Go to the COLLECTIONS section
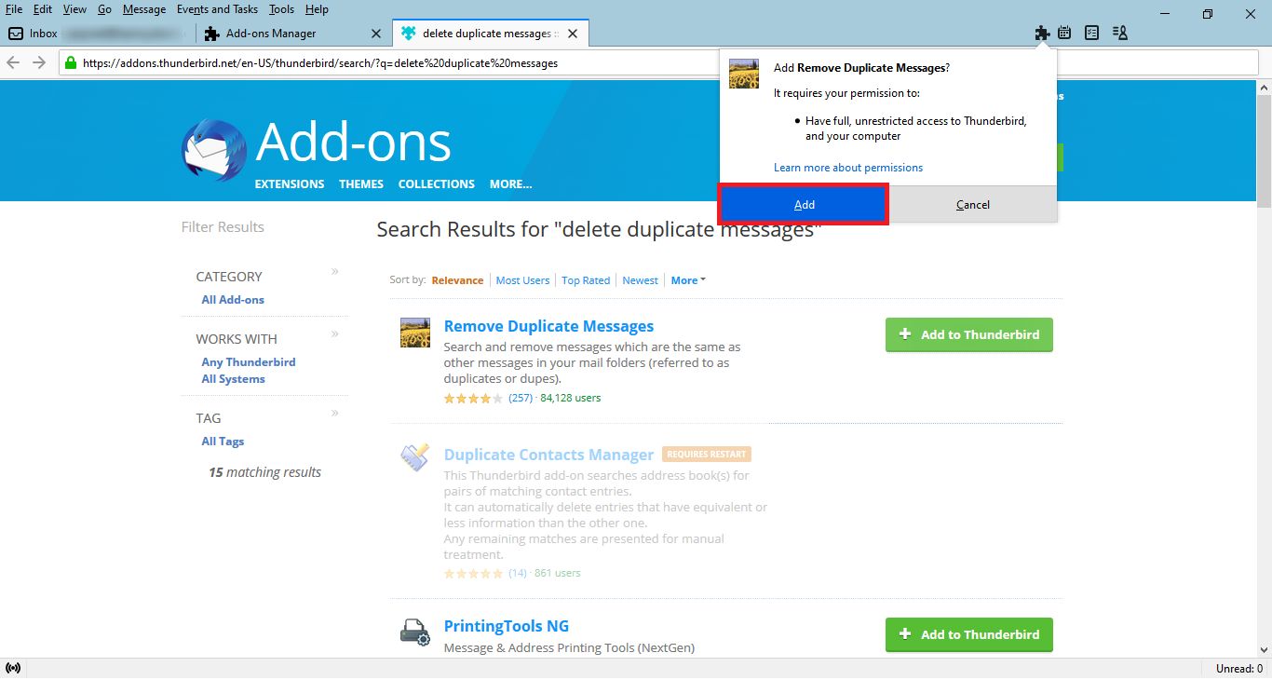 point(437,184)
